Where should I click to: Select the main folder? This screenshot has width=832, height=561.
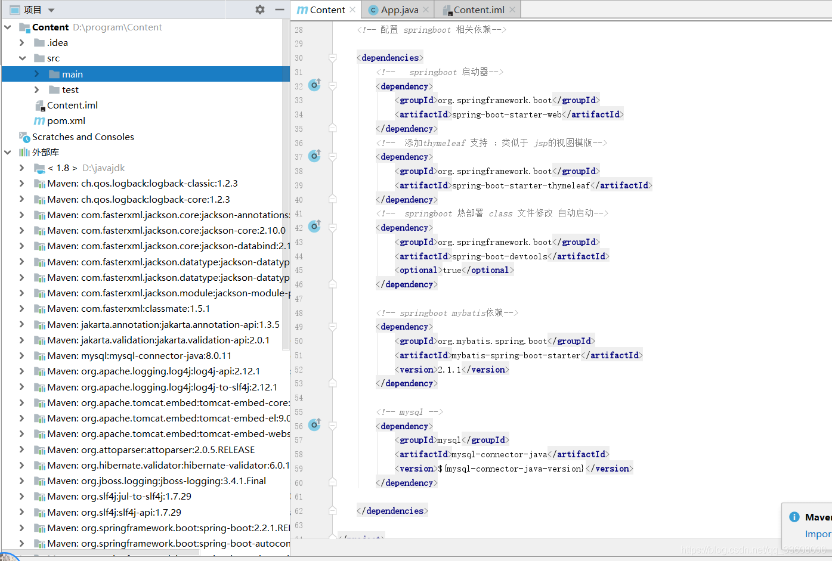[146, 74]
